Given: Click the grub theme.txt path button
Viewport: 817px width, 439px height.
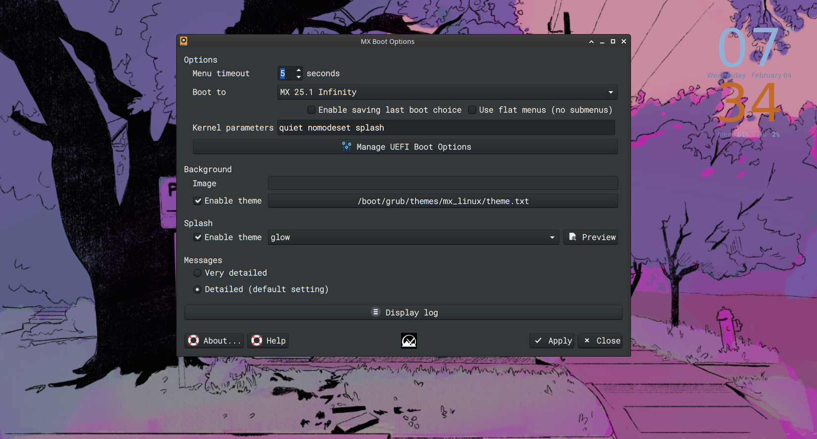Looking at the screenshot, I should (443, 201).
